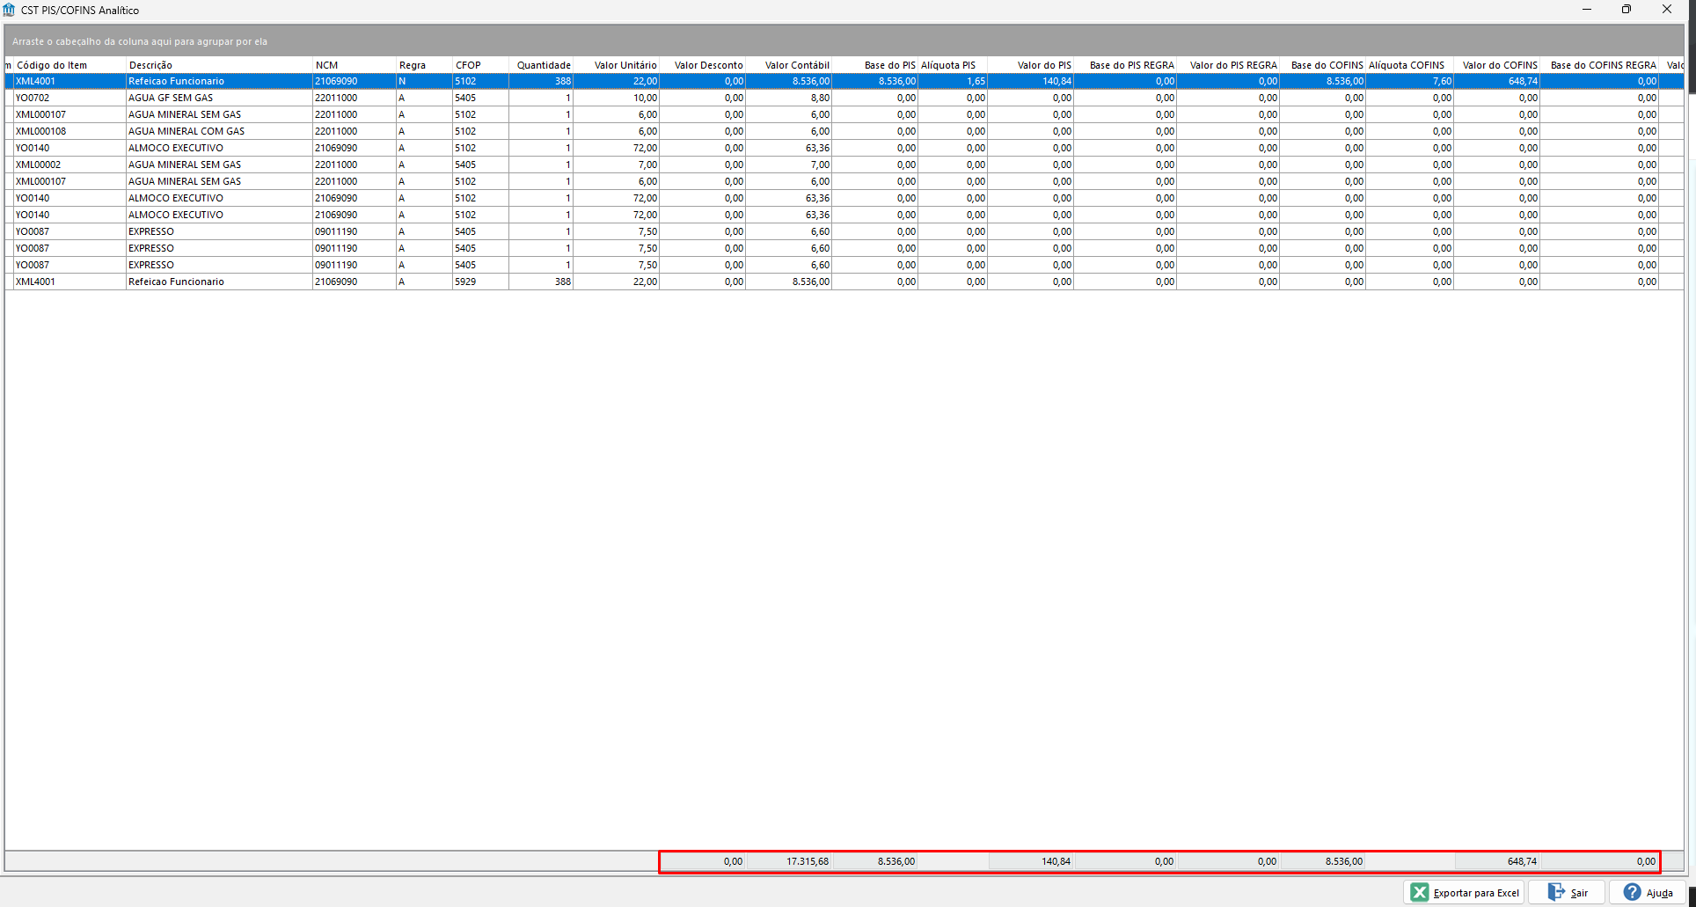This screenshot has height=907, width=1696.
Task: Click the Alíquota PIS column header
Action: 953,65
